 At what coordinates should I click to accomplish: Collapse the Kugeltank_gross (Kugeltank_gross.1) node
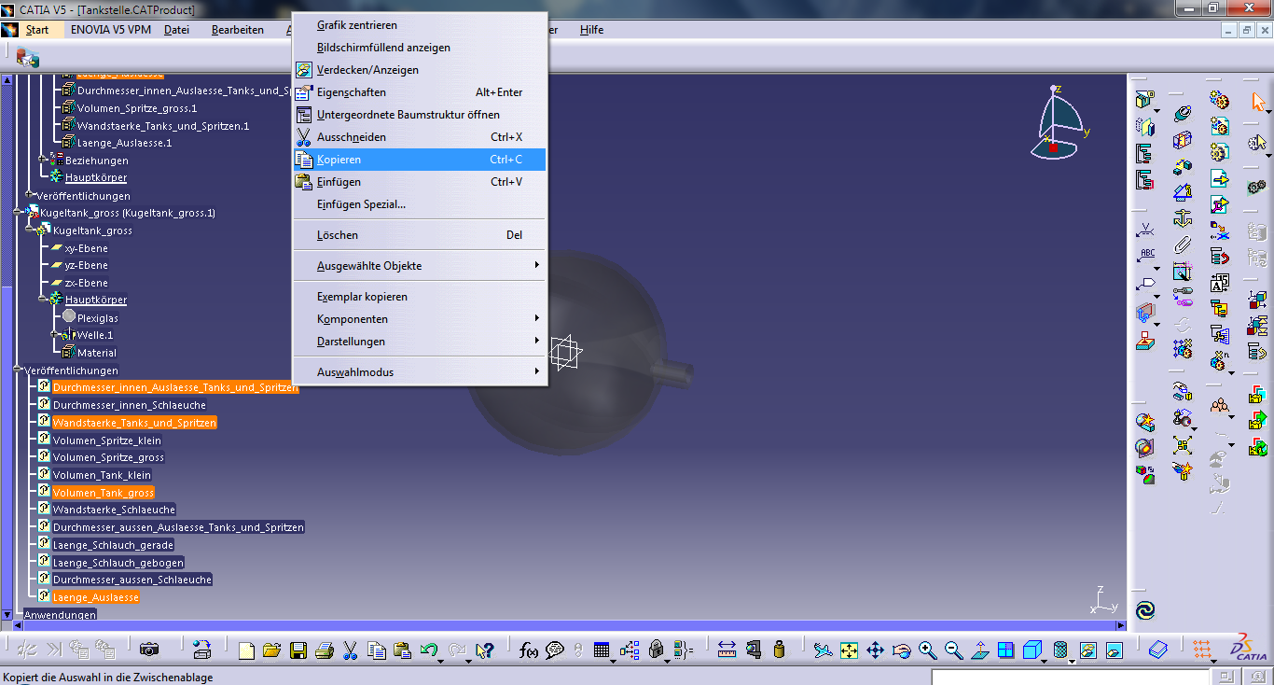[19, 213]
